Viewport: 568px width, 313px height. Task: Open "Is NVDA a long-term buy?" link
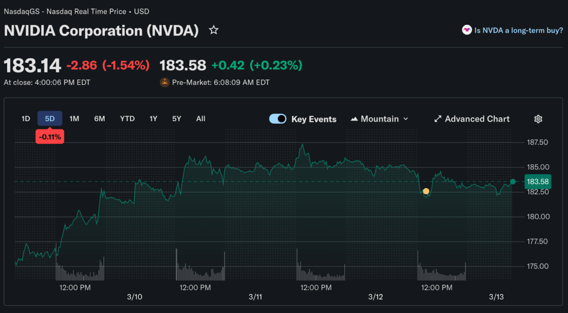point(519,31)
